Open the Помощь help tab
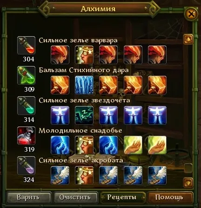This screenshot has height=208, width=201. tap(170, 197)
